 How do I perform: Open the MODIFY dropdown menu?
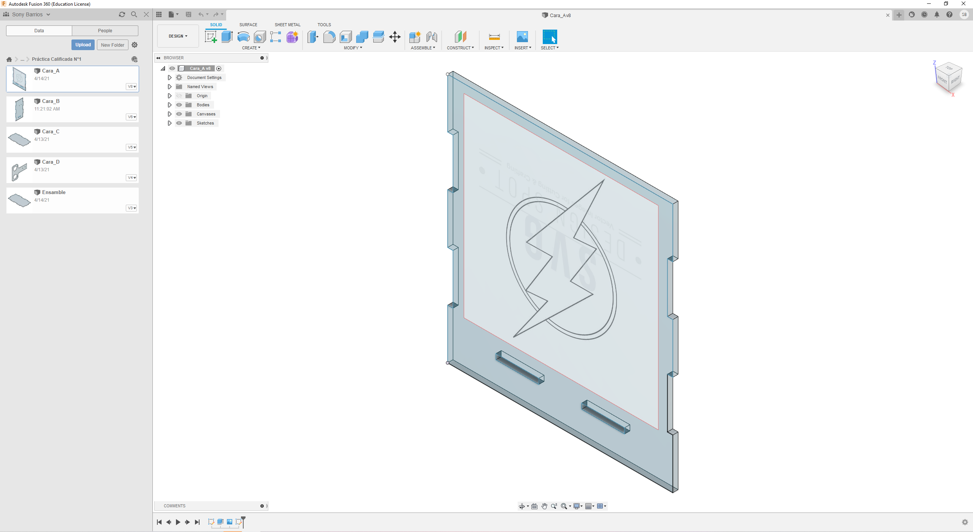tap(353, 48)
